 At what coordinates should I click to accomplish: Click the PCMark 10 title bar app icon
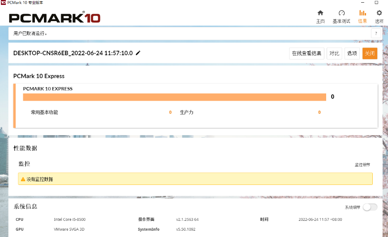pyautogui.click(x=3, y=3)
